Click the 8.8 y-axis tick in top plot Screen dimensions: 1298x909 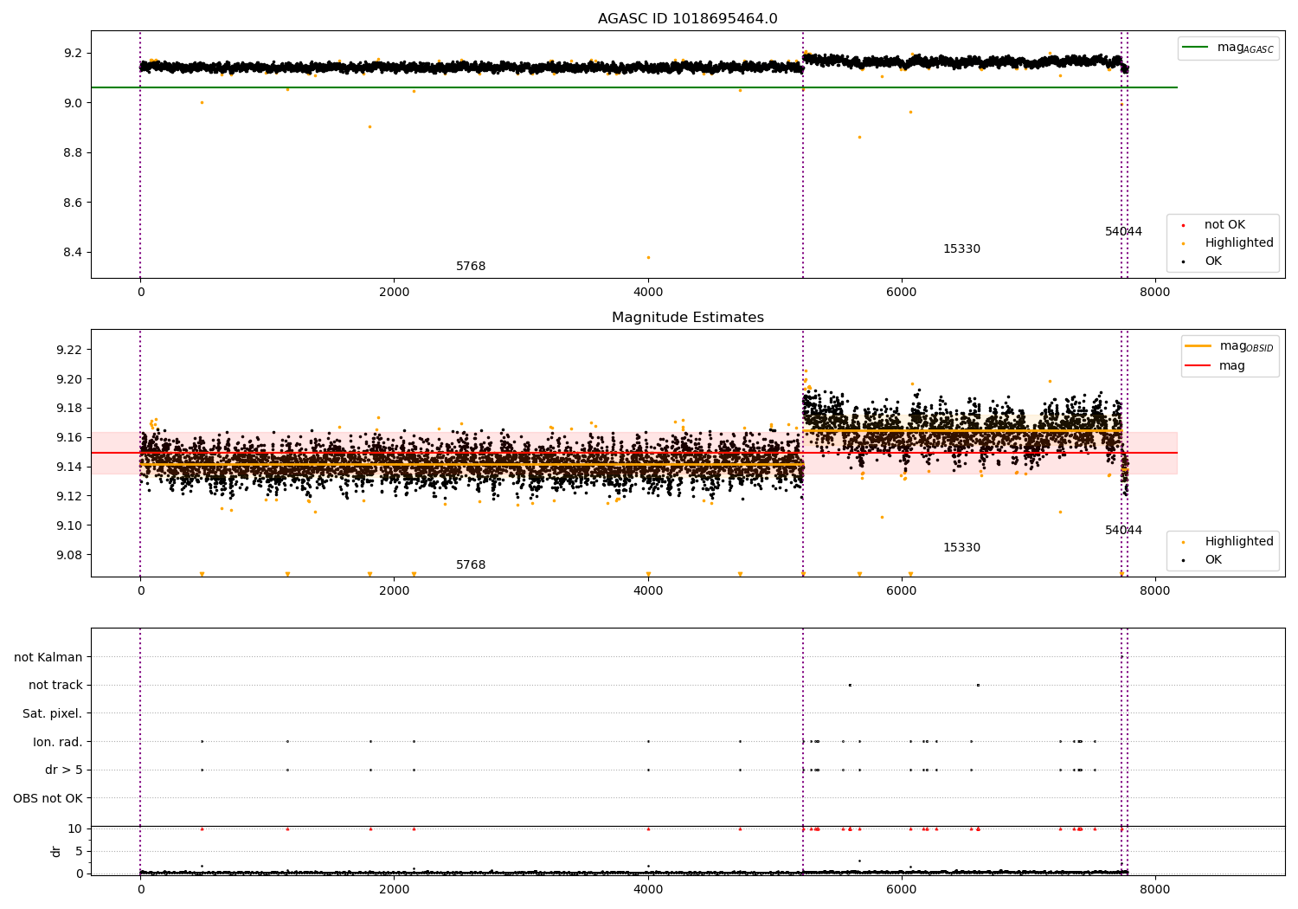73,153
